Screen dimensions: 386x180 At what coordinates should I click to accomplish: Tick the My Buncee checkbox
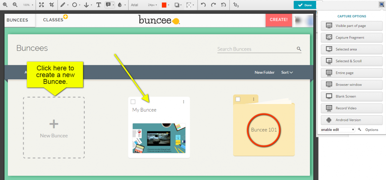point(133,102)
